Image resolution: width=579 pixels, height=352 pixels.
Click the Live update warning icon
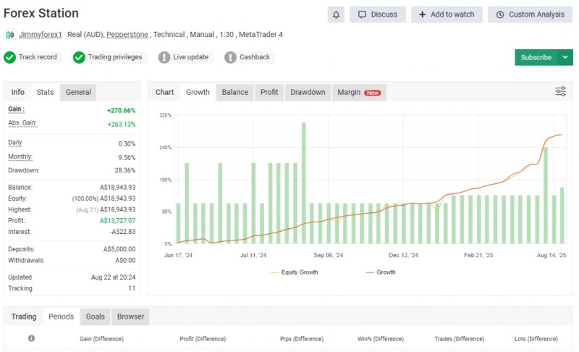164,57
